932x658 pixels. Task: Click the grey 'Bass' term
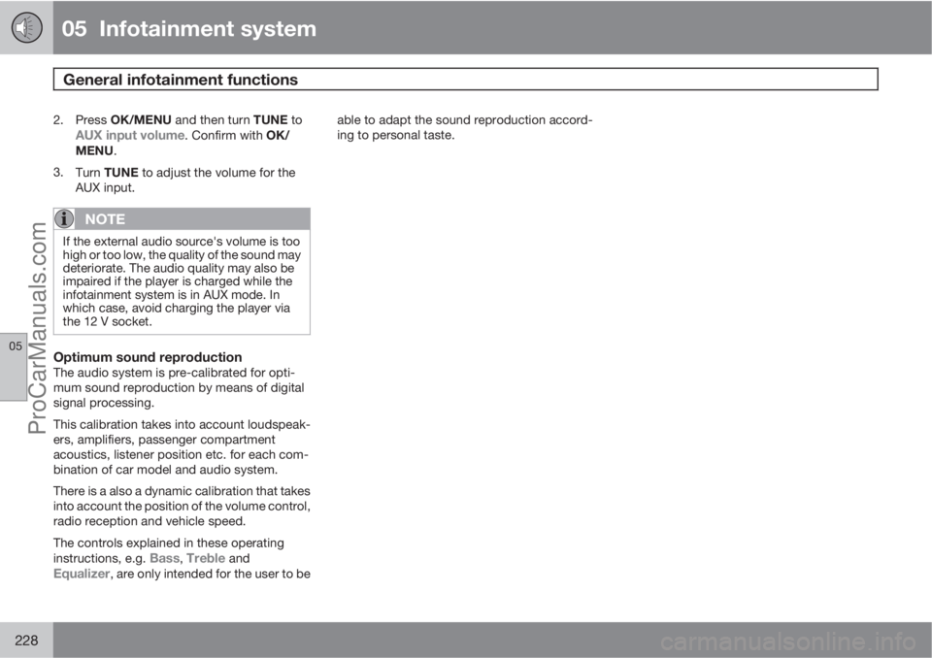tap(165, 558)
